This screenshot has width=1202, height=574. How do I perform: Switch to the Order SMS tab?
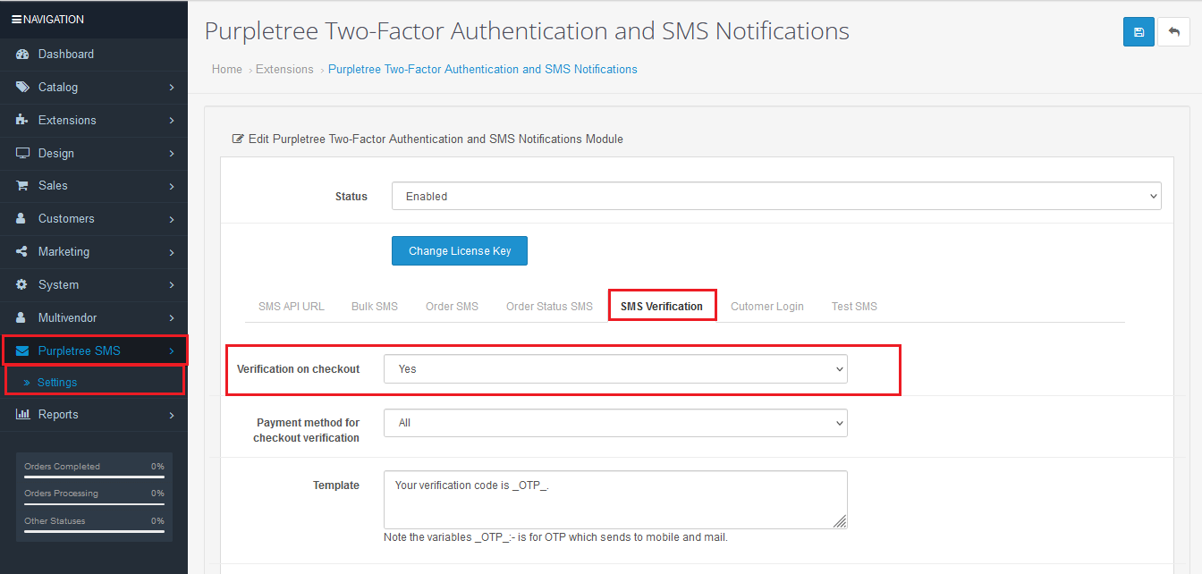(452, 306)
